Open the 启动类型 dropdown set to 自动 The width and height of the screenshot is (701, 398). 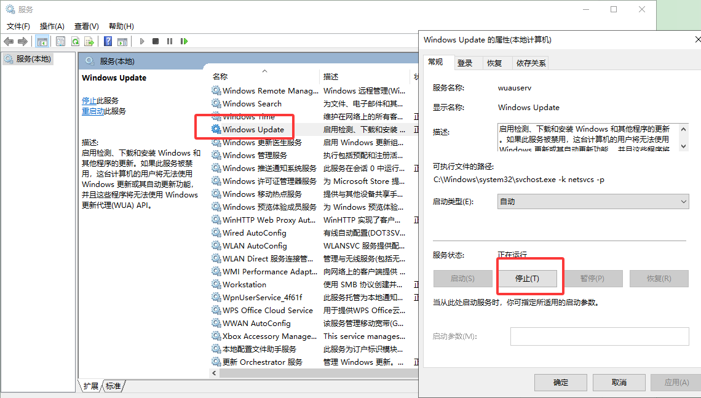(x=593, y=201)
